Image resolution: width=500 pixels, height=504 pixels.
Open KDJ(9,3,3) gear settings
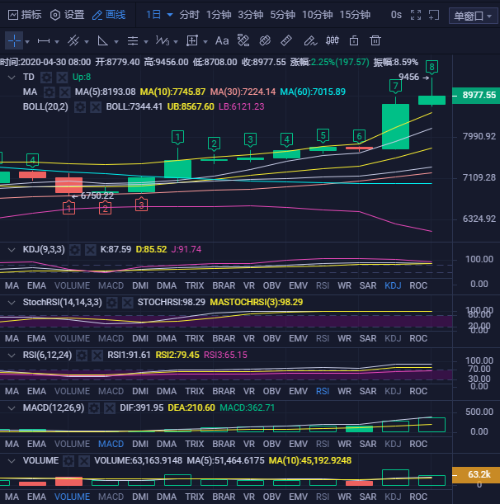75,250
